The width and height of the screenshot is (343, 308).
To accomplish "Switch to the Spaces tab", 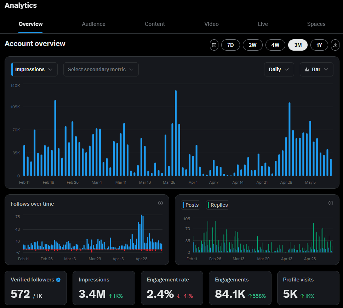I will [x=316, y=24].
